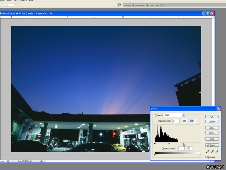Viewport: 226px width, 170px height.
Task: Click the Output Levels field showing 0
Action: coord(181,148)
